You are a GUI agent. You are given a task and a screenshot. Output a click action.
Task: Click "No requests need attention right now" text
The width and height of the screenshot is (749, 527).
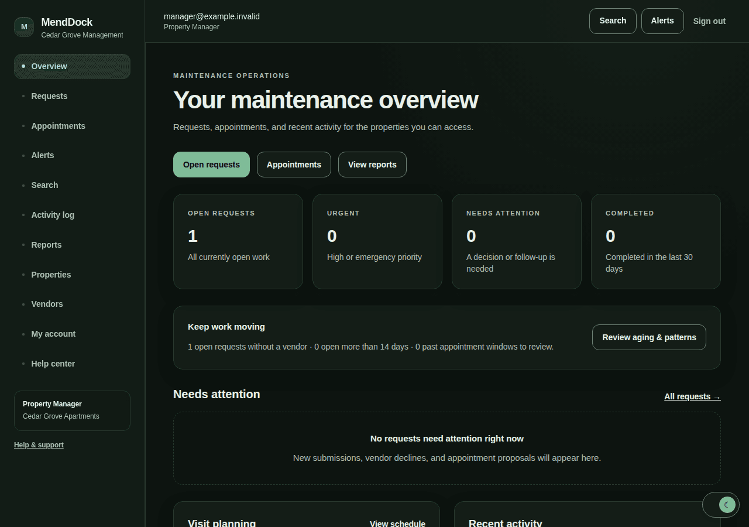coord(447,439)
